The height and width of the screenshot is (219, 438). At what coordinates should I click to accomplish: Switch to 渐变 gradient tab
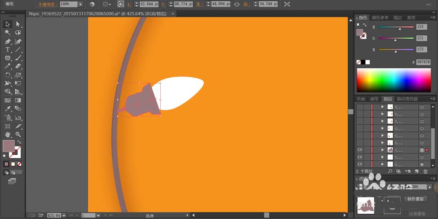point(411,17)
